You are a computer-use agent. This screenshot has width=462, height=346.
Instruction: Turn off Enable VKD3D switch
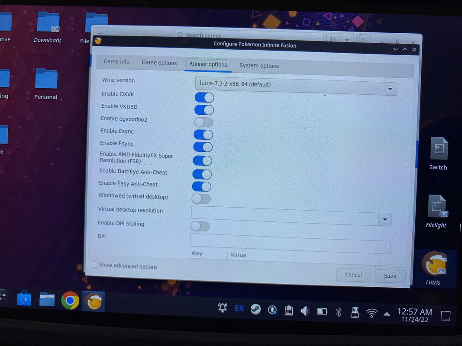pyautogui.click(x=204, y=110)
